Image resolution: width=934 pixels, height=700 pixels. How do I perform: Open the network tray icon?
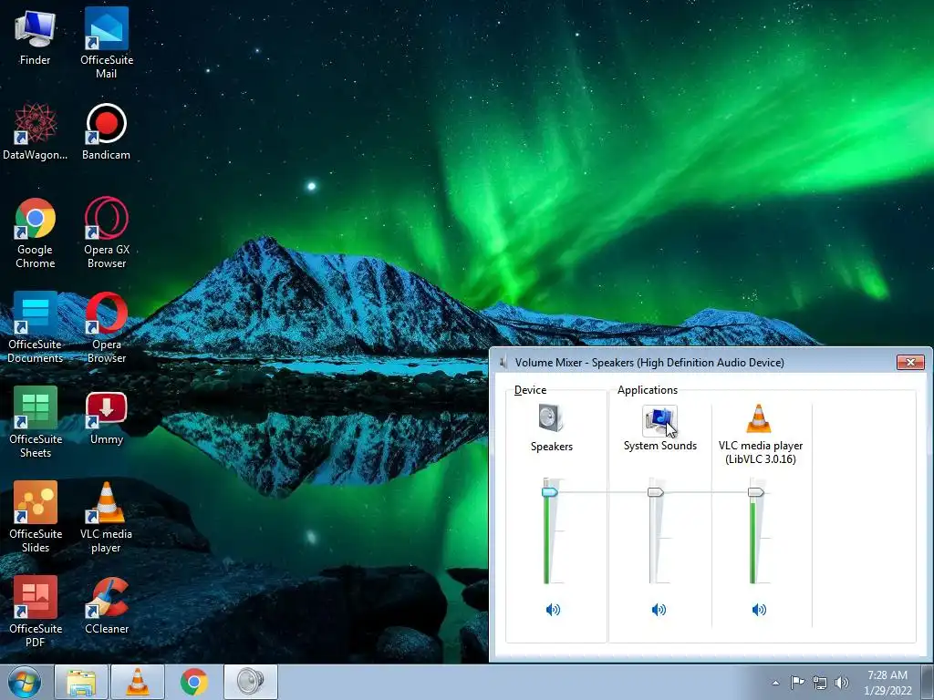tap(820, 683)
